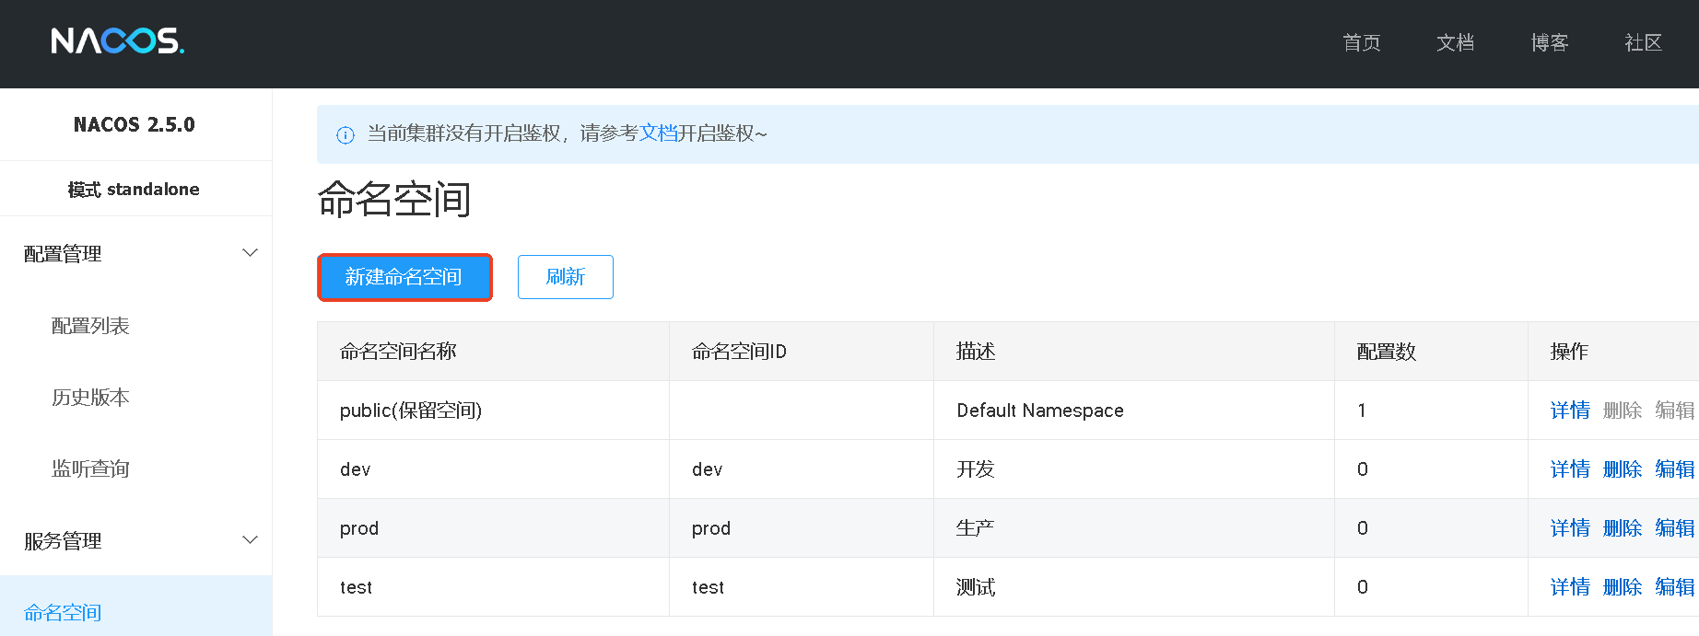Viewport: 1699px width, 636px height.
Task: Open 社区 in the top navigation
Action: [x=1644, y=42]
